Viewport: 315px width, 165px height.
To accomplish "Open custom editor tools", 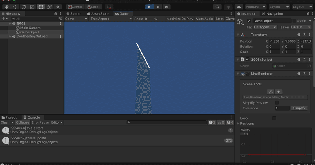I will (58, 7).
